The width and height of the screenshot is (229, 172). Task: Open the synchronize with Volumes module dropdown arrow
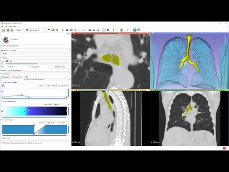click(x=69, y=80)
